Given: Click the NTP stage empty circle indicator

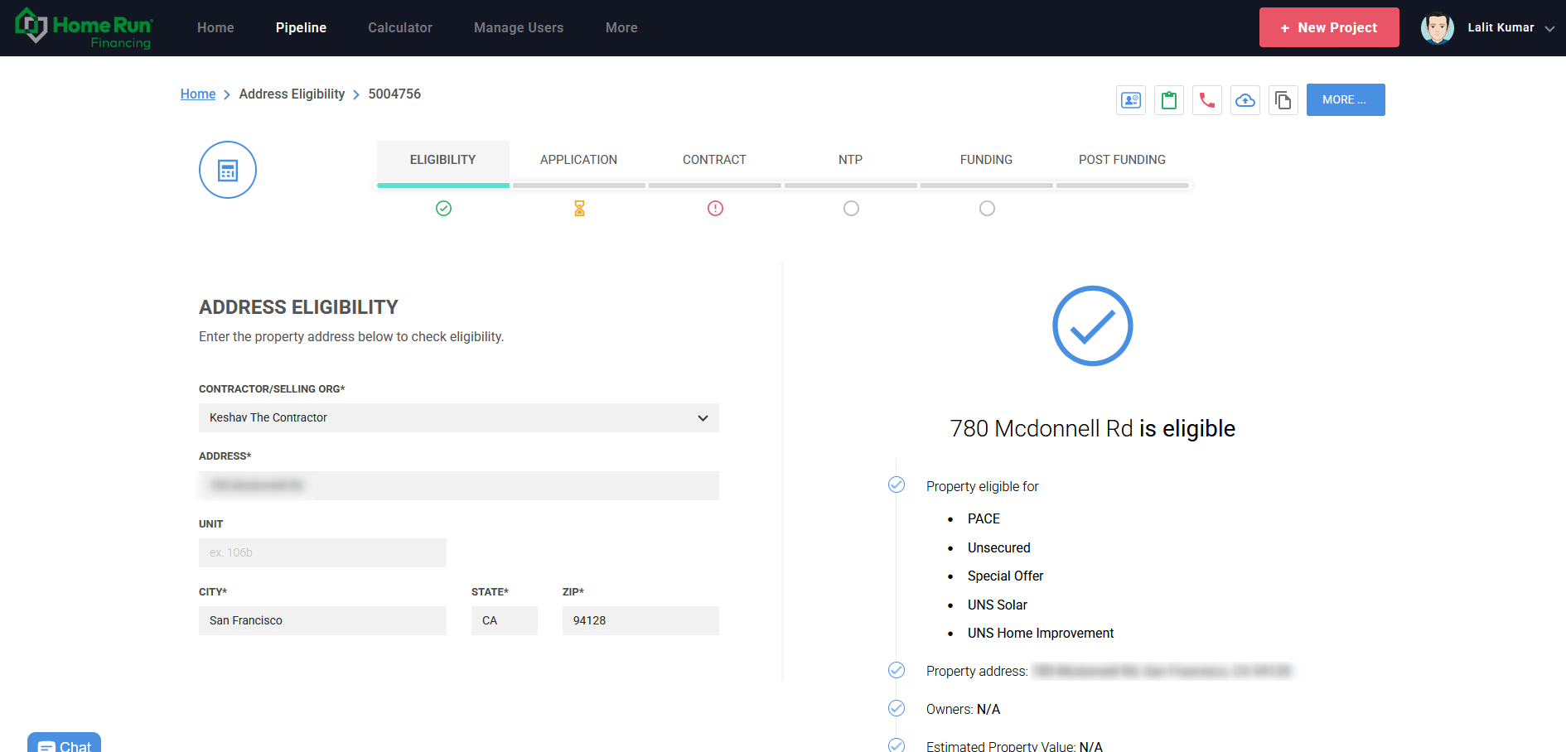Looking at the screenshot, I should 851,209.
